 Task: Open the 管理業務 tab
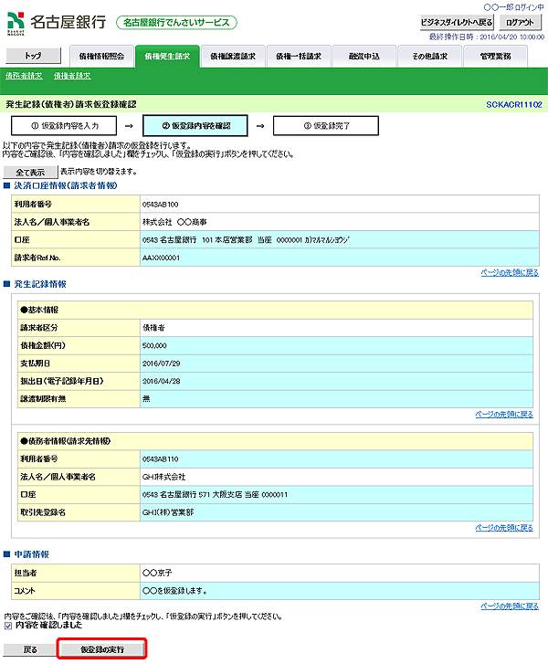(496, 57)
